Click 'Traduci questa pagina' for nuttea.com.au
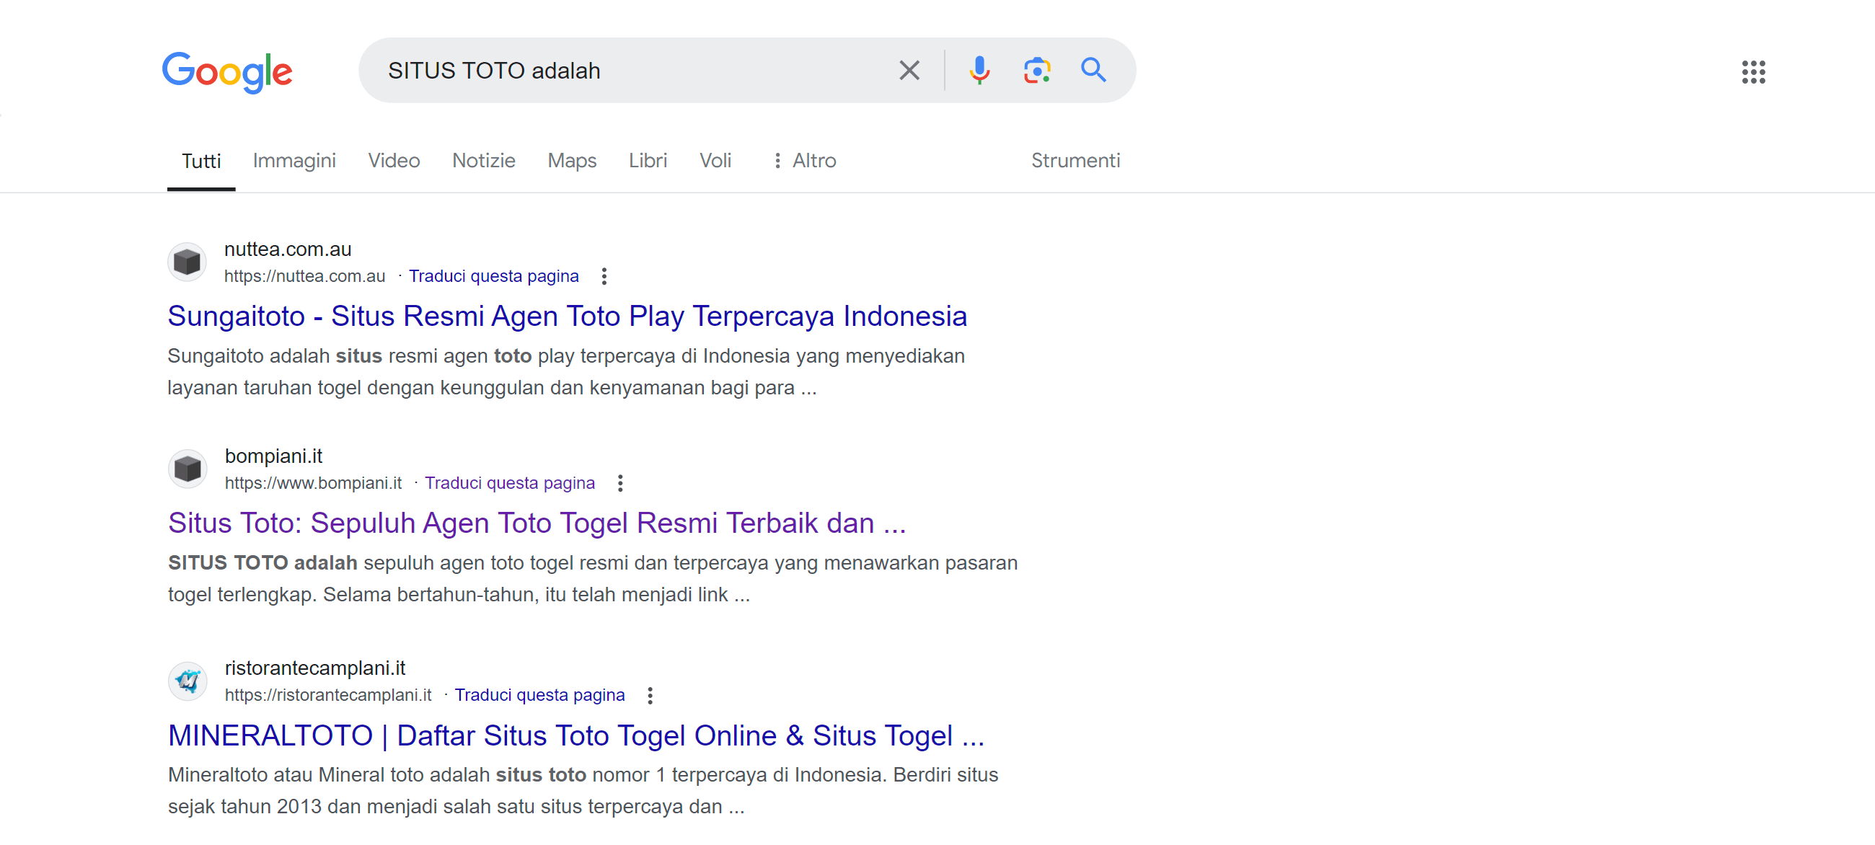 pyautogui.click(x=493, y=276)
